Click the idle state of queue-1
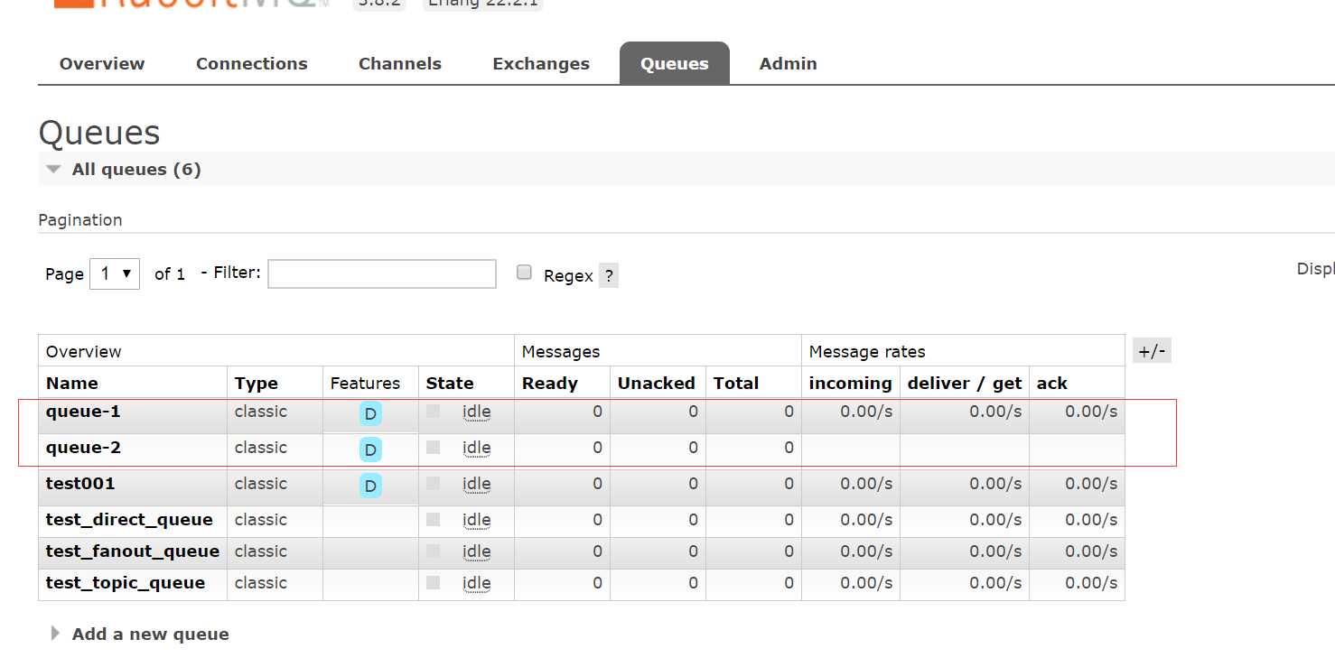Image resolution: width=1335 pixels, height=667 pixels. (477, 412)
